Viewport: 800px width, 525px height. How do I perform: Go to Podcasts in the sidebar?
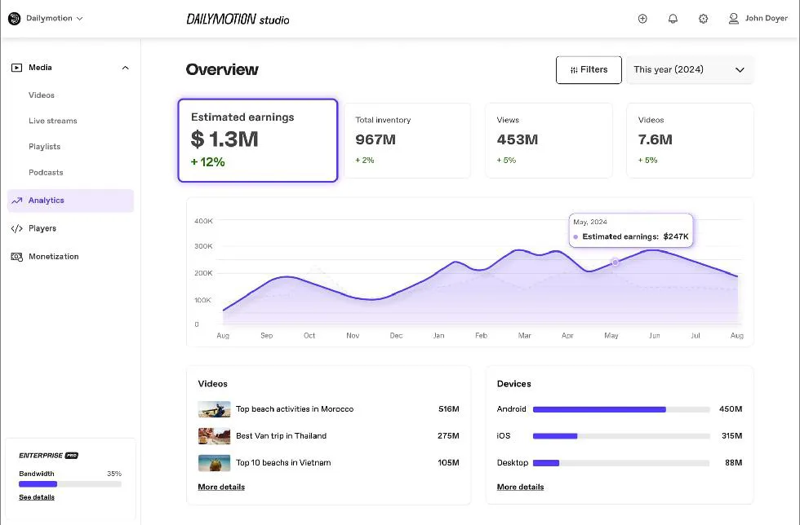tap(46, 172)
